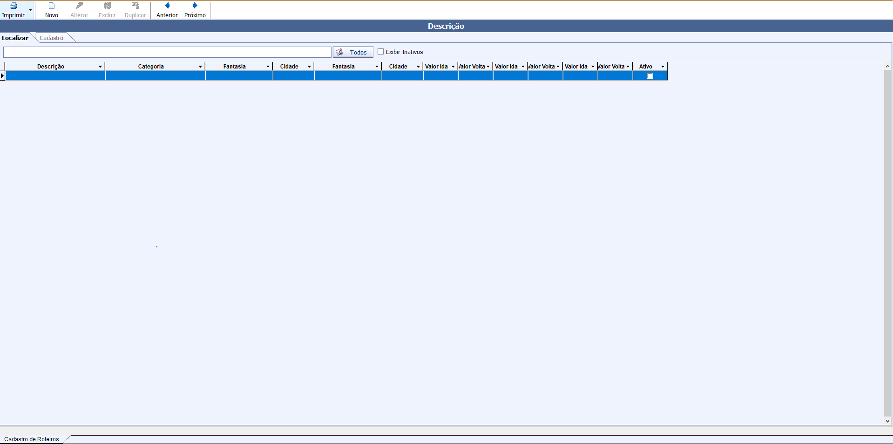This screenshot has height=444, width=893.
Task: Select the Localizar tab
Action: [15, 38]
